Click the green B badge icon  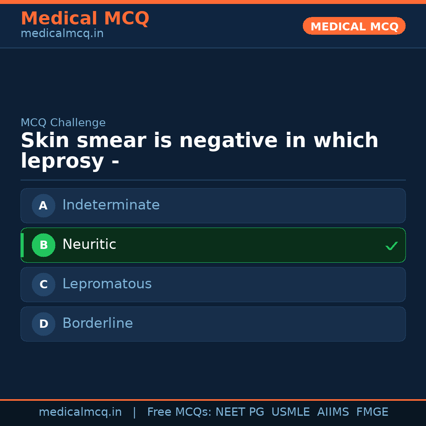[x=43, y=245]
